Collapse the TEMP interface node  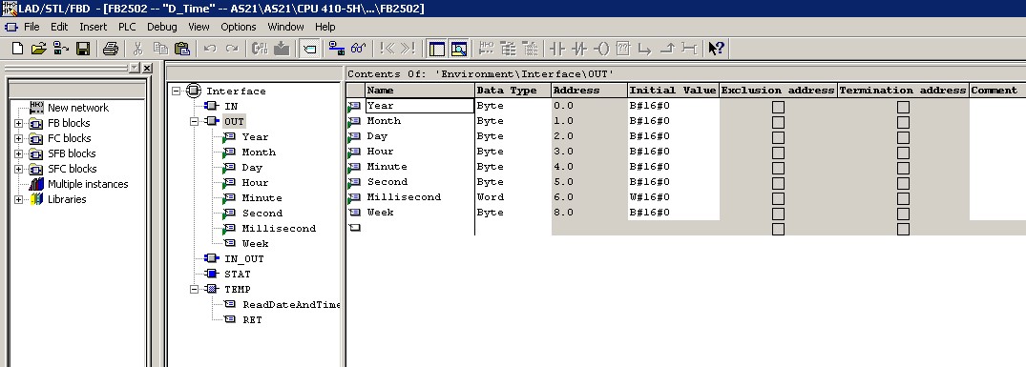tap(195, 289)
